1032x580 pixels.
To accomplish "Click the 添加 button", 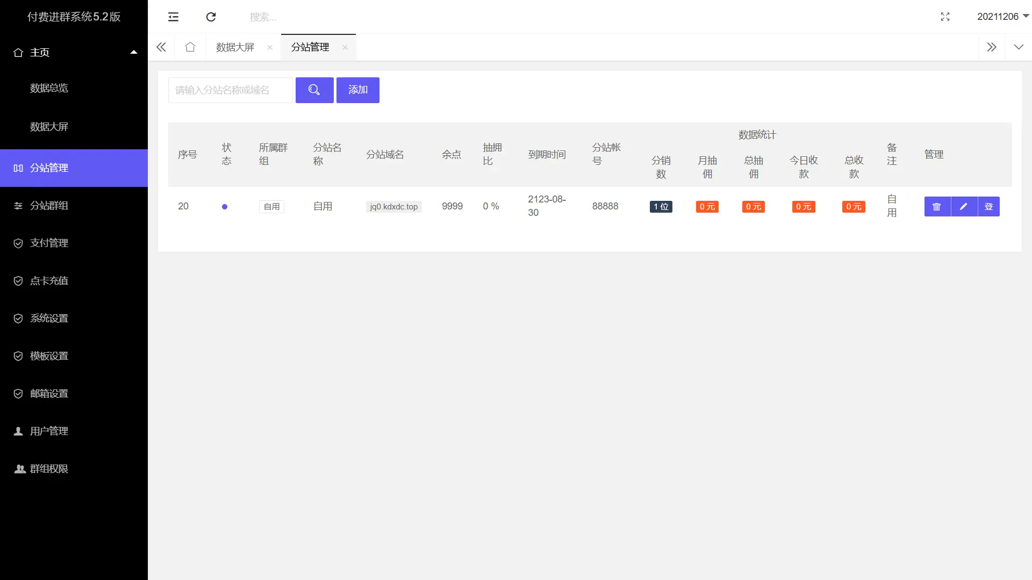I will pos(358,90).
